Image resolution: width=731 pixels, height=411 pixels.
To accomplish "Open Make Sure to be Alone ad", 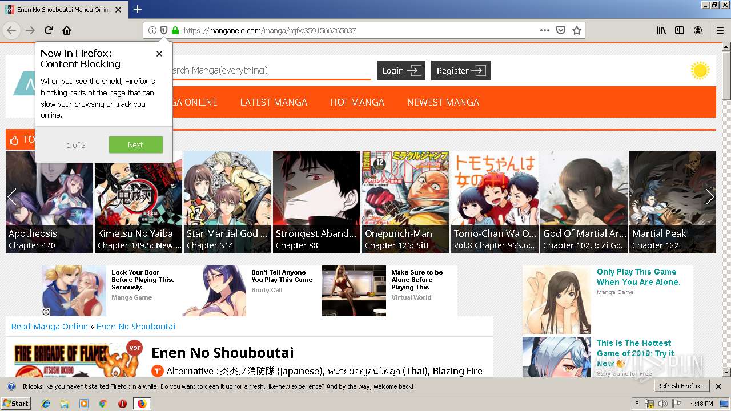I will [x=389, y=291].
